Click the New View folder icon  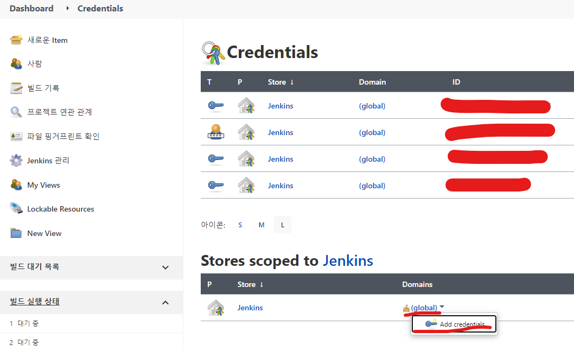click(16, 233)
